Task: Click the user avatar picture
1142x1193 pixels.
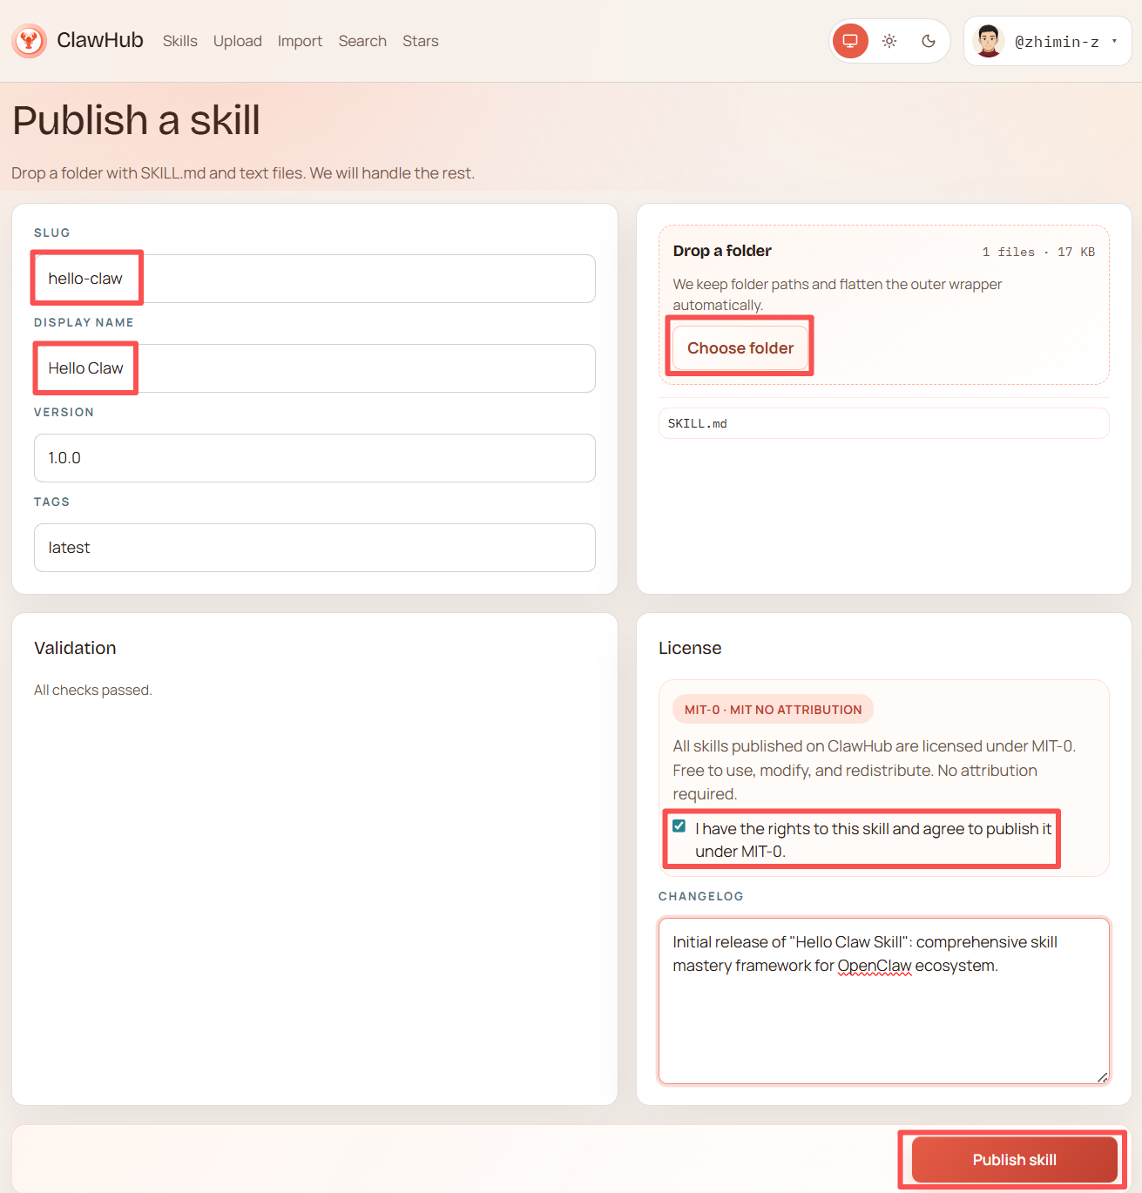Action: pyautogui.click(x=988, y=41)
